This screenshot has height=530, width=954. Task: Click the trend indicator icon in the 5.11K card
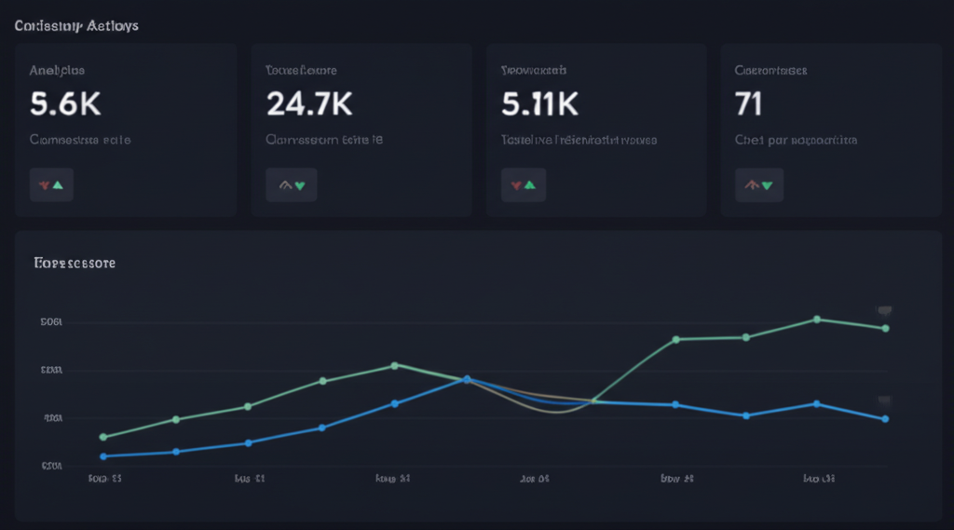pos(523,185)
